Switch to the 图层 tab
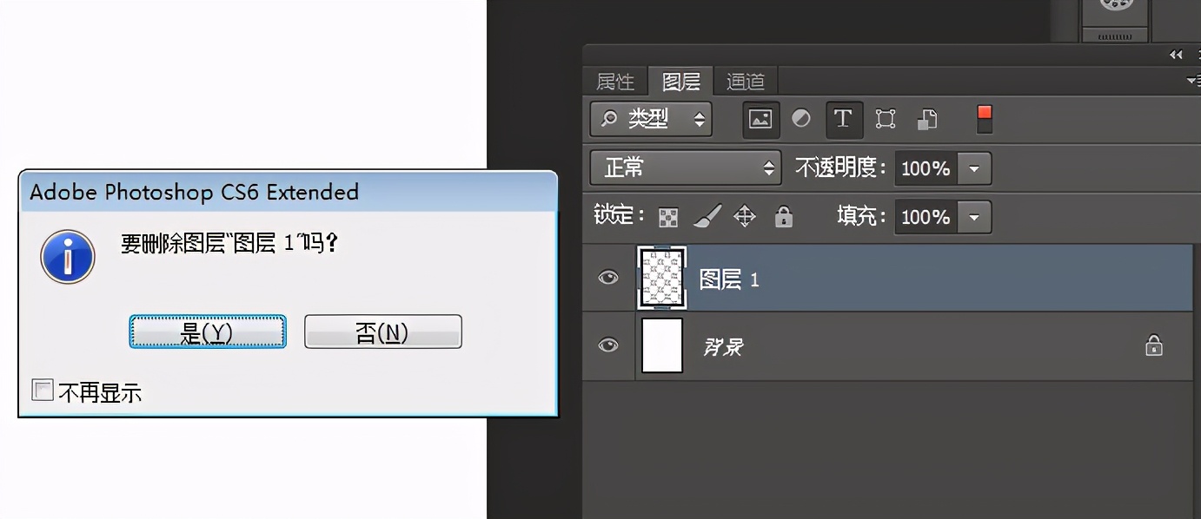This screenshot has height=519, width=1201. click(680, 82)
